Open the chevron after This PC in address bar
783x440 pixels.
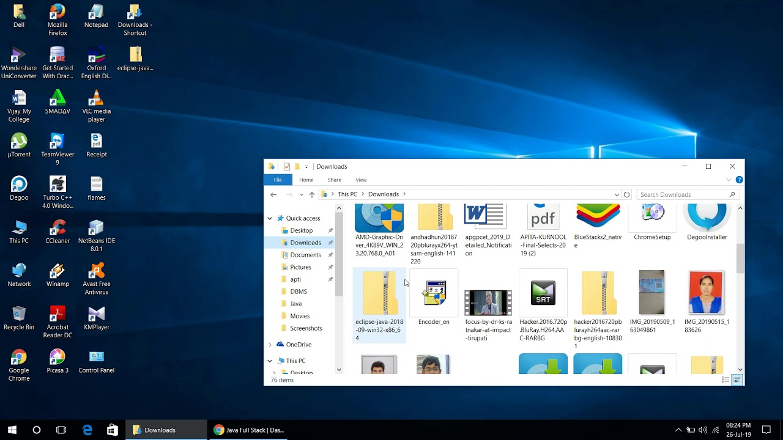(x=363, y=194)
